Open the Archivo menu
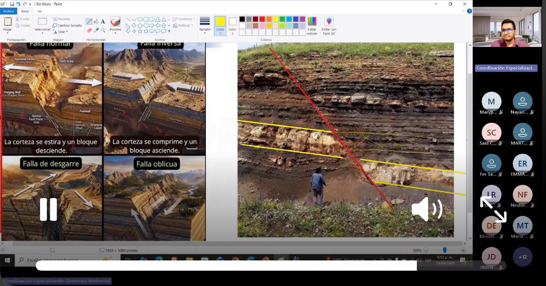Image resolution: width=546 pixels, height=286 pixels. [9, 12]
